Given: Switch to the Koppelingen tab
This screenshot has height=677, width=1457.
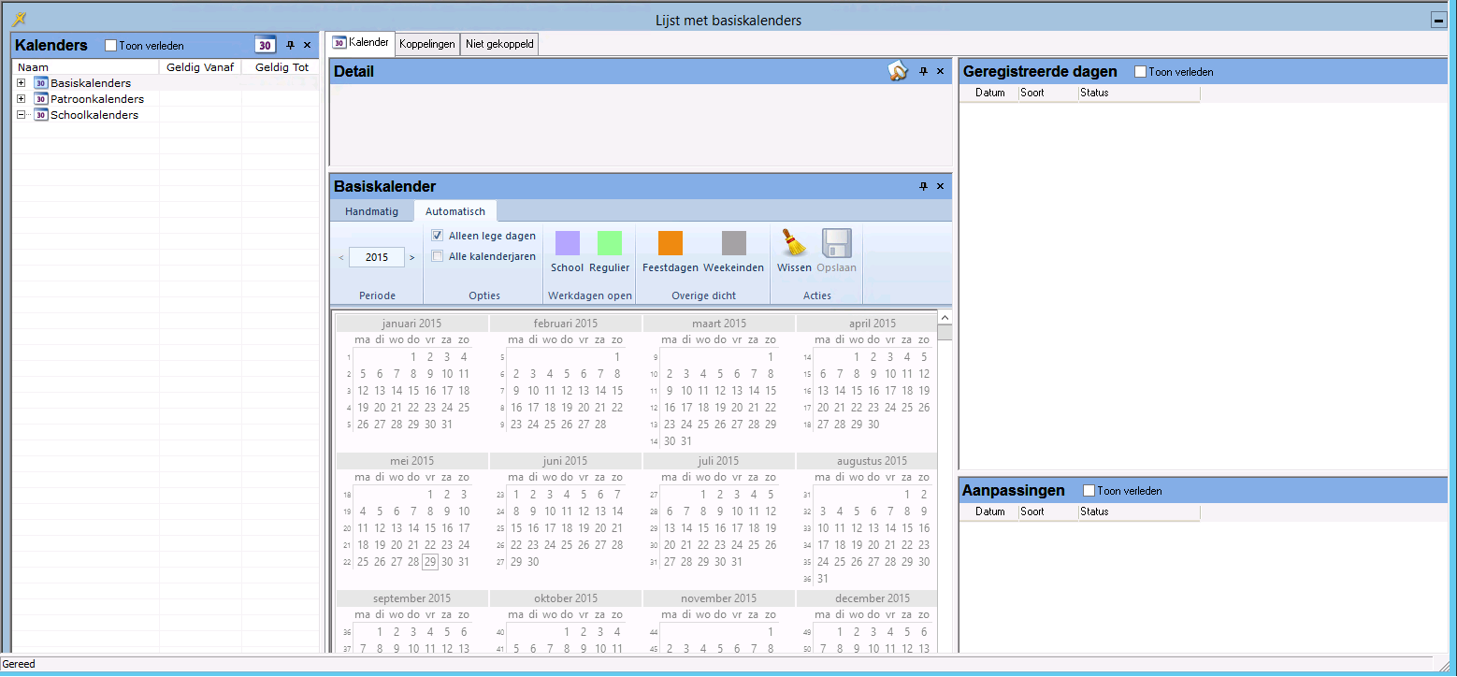Looking at the screenshot, I should [x=426, y=44].
